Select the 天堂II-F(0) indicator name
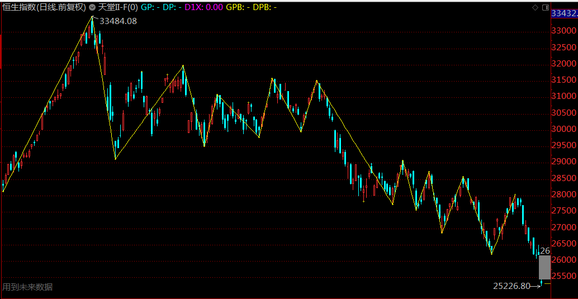This screenshot has height=299, width=578. coord(118,7)
